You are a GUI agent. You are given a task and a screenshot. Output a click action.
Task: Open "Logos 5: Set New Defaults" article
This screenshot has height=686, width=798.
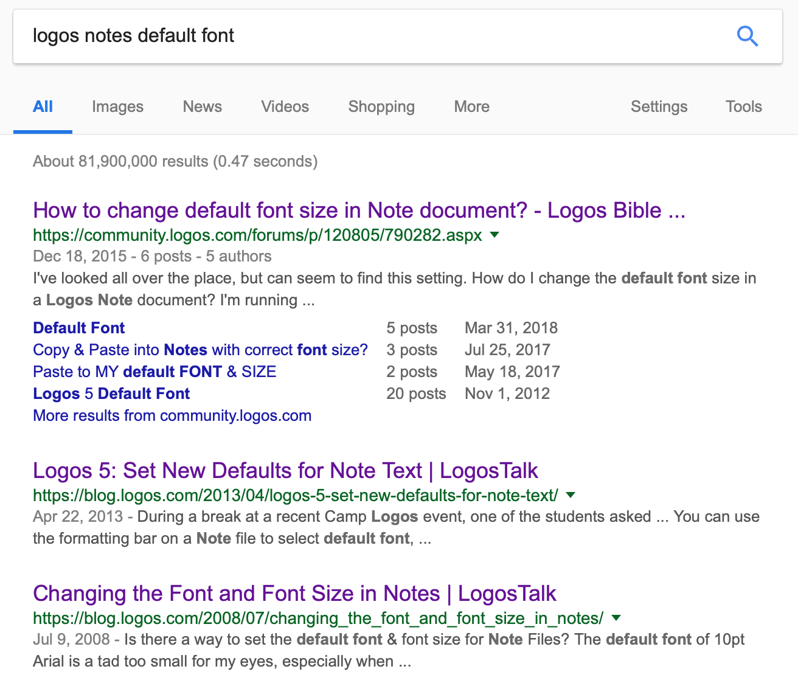point(285,471)
